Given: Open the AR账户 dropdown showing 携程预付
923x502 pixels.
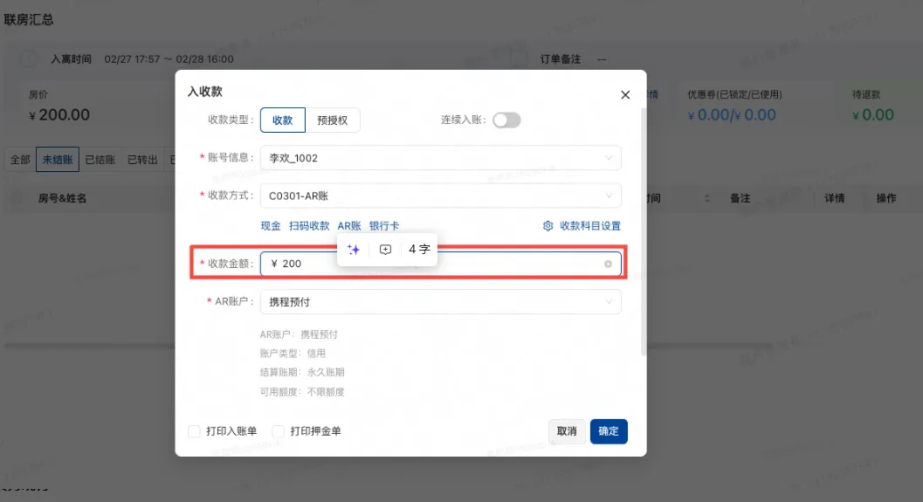Looking at the screenshot, I should (440, 301).
